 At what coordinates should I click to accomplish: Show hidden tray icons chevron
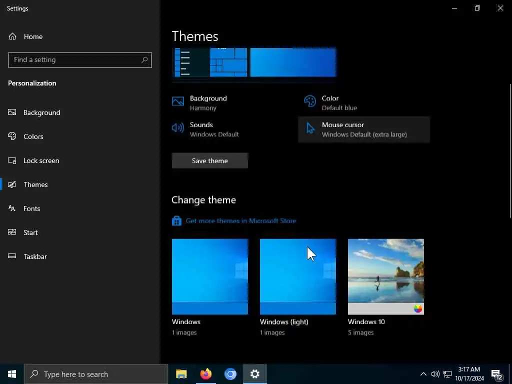423,374
